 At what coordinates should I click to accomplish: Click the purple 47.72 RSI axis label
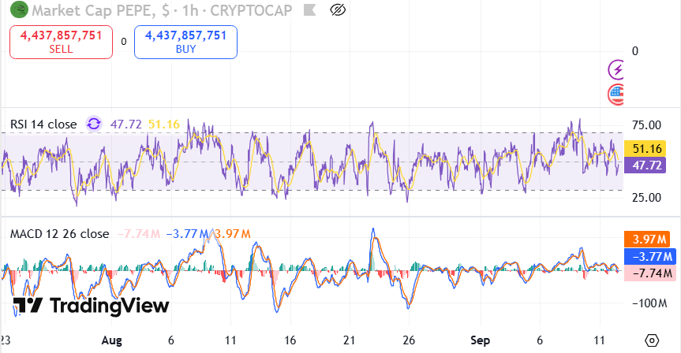click(x=647, y=165)
